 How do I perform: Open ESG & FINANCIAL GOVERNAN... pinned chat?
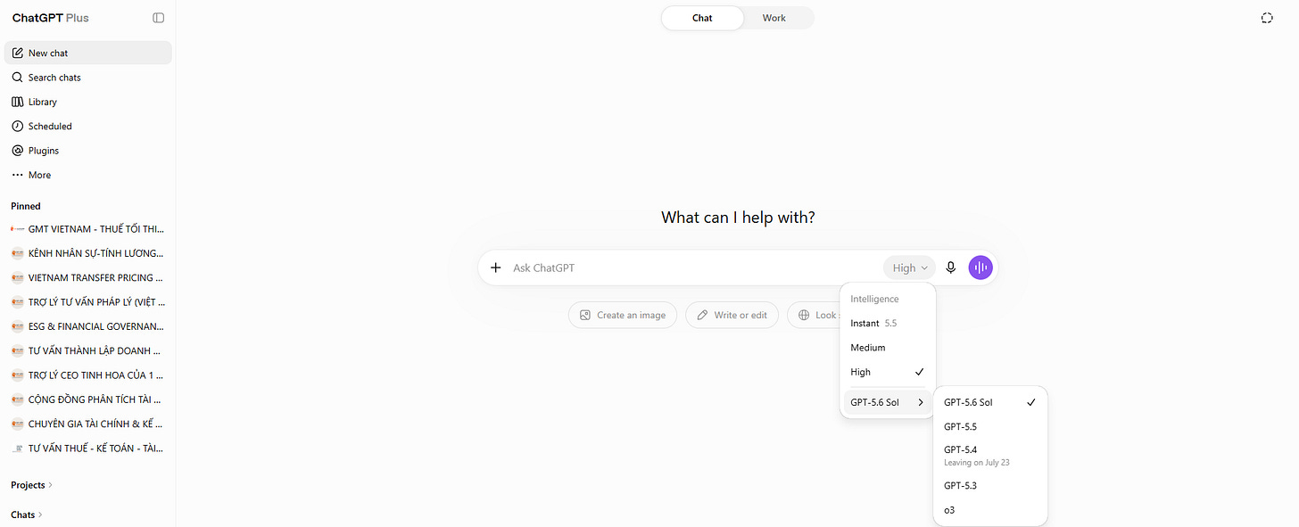87,326
